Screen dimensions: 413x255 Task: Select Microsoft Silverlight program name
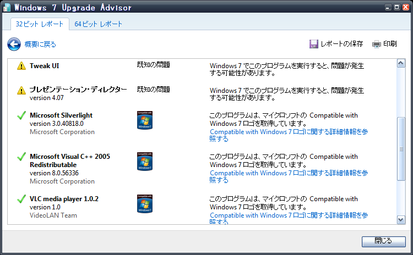pos(61,115)
